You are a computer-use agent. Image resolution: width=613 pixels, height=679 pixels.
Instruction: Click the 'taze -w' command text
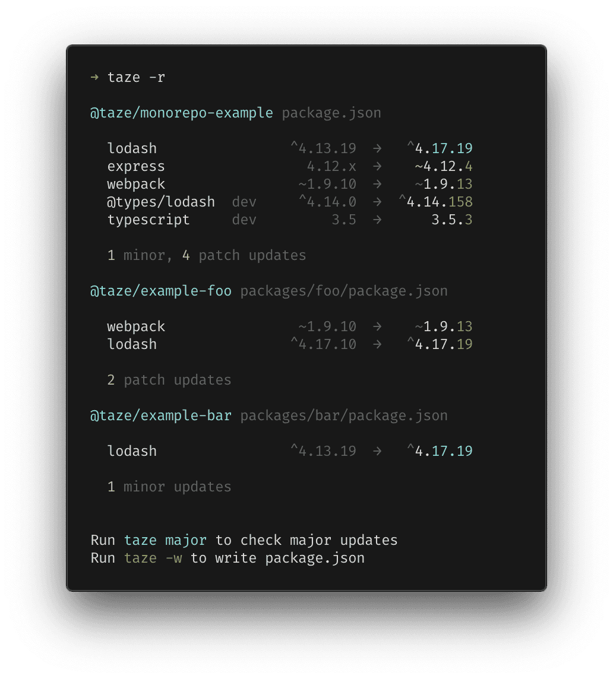coord(153,558)
